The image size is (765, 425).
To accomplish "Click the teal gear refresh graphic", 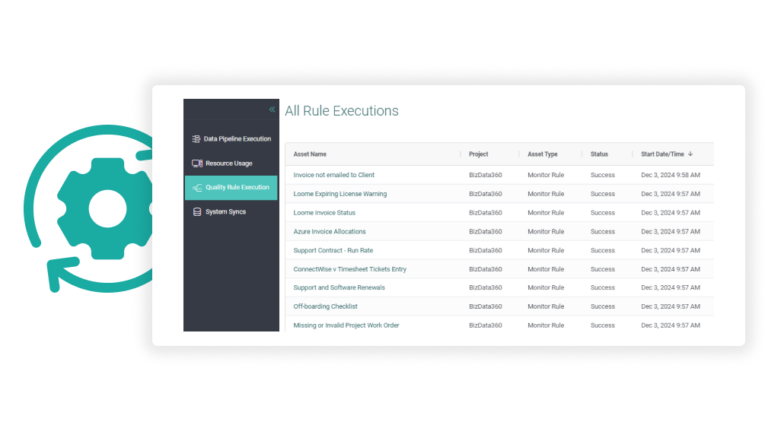I will 88,208.
